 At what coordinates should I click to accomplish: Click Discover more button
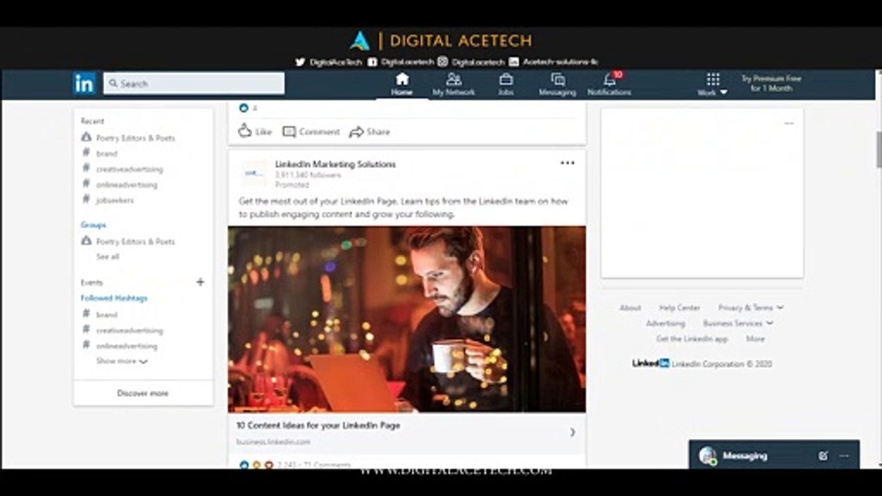(143, 393)
